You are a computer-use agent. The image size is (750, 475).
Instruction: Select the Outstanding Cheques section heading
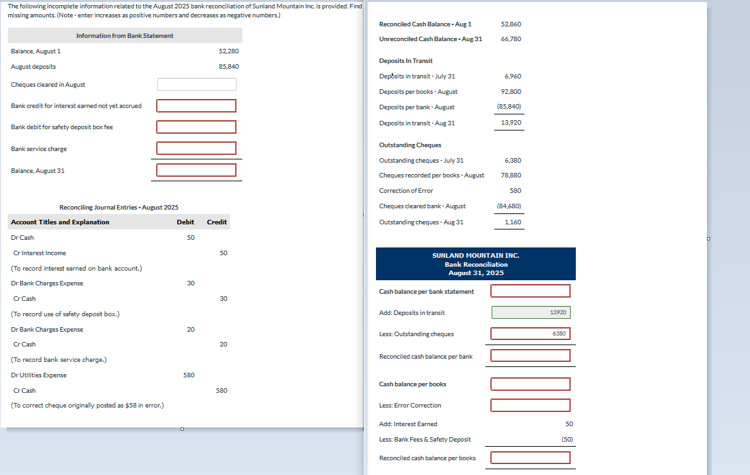pyautogui.click(x=410, y=145)
